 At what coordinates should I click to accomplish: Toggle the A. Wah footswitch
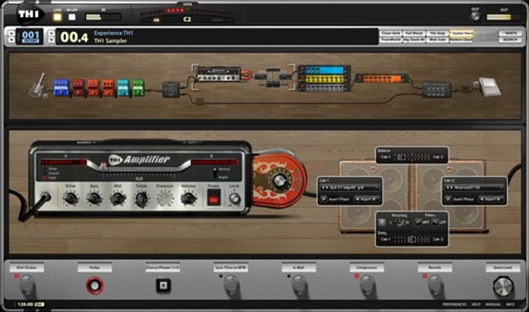point(299,286)
